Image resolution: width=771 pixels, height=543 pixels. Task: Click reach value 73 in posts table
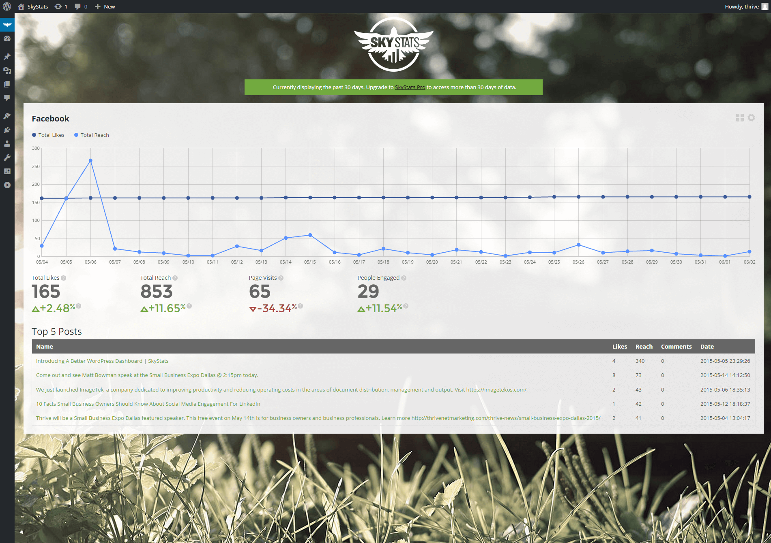[638, 375]
